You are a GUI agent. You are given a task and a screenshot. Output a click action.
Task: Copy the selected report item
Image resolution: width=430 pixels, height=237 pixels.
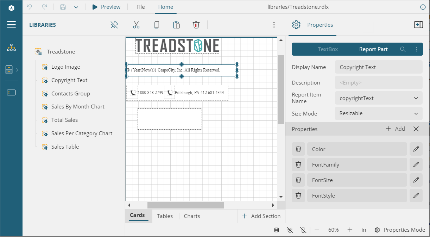156,25
